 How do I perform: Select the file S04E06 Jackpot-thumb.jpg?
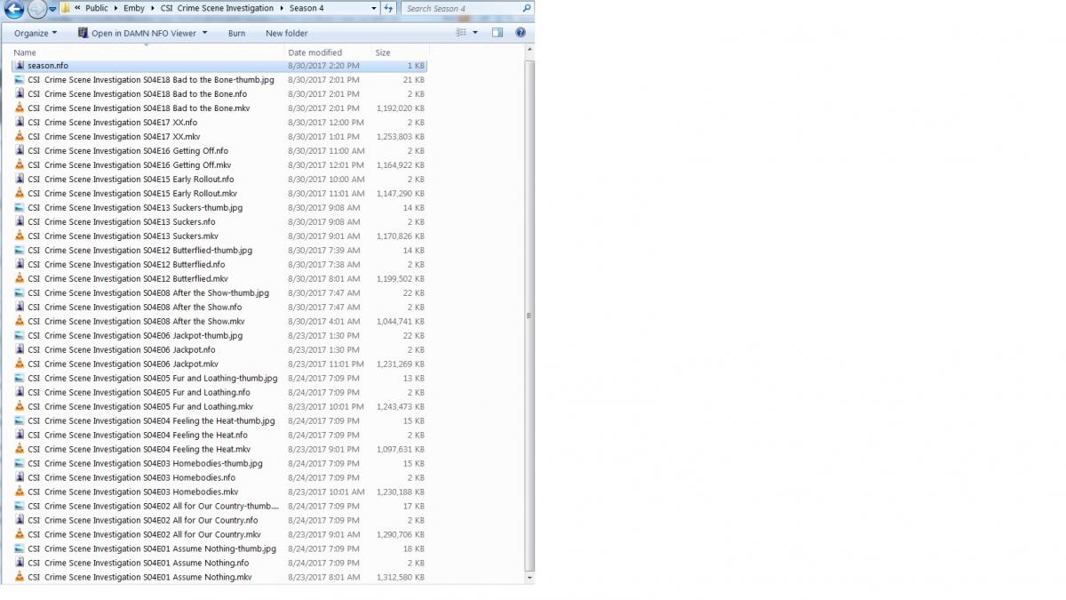coord(135,336)
